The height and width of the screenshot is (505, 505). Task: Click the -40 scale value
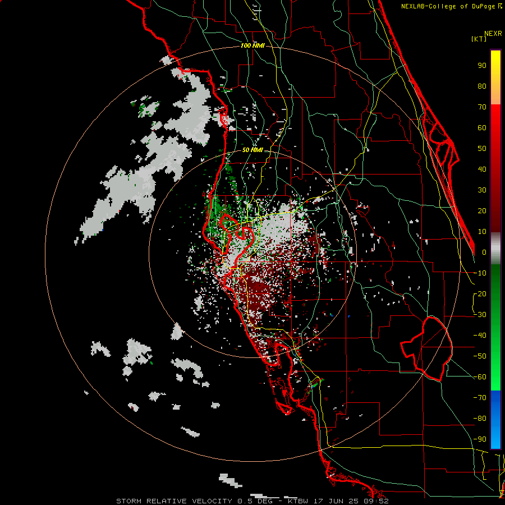coord(480,336)
